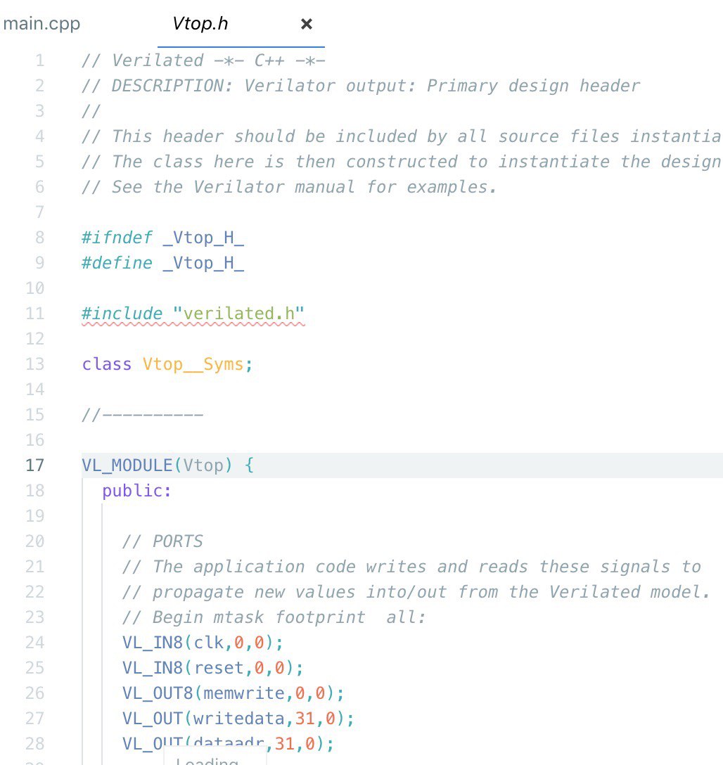Click line number 17 in the gutter

tap(34, 465)
